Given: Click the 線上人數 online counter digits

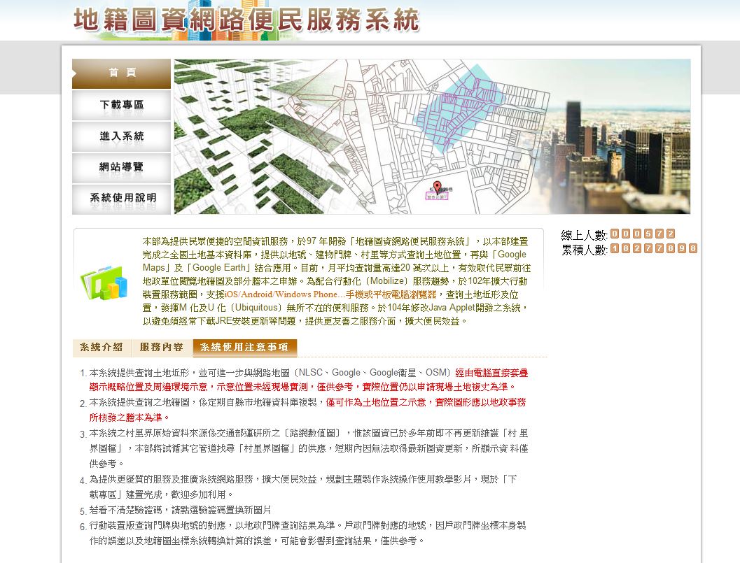Looking at the screenshot, I should pos(642,234).
